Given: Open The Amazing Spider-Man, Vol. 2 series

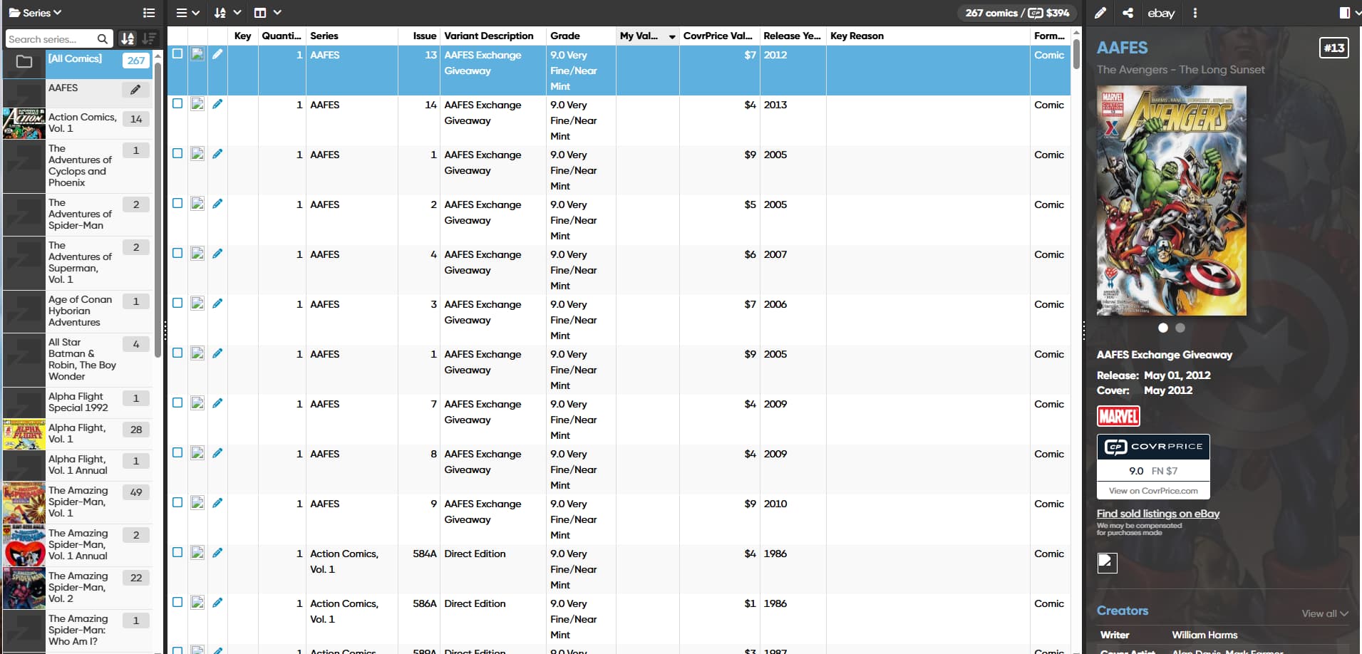Looking at the screenshot, I should [77, 587].
